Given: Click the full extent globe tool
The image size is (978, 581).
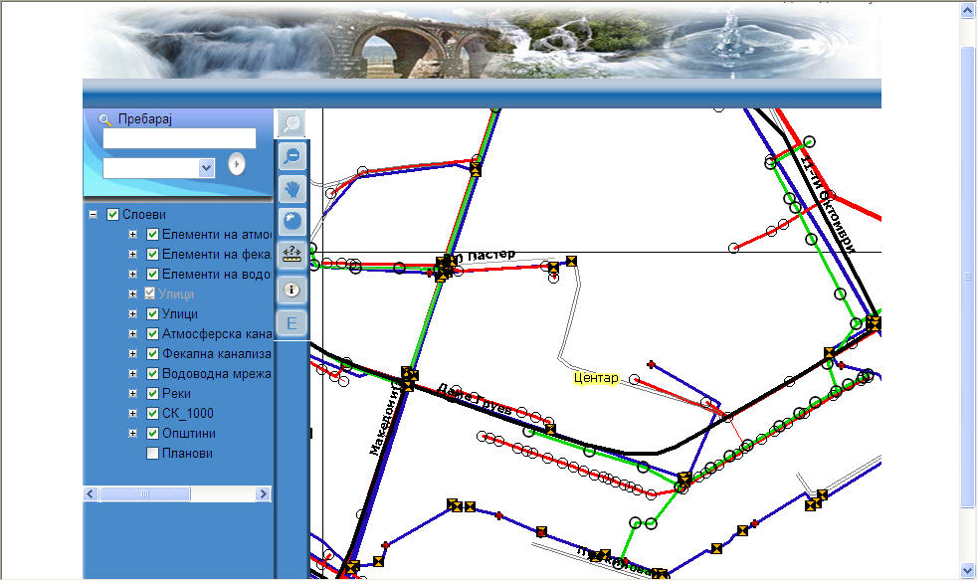Looking at the screenshot, I should click(292, 222).
